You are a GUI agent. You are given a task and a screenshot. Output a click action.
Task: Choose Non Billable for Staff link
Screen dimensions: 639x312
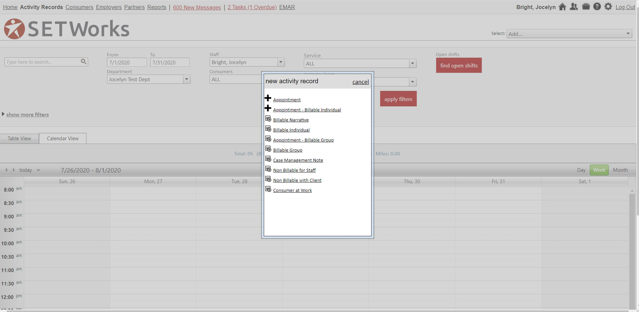tap(294, 170)
